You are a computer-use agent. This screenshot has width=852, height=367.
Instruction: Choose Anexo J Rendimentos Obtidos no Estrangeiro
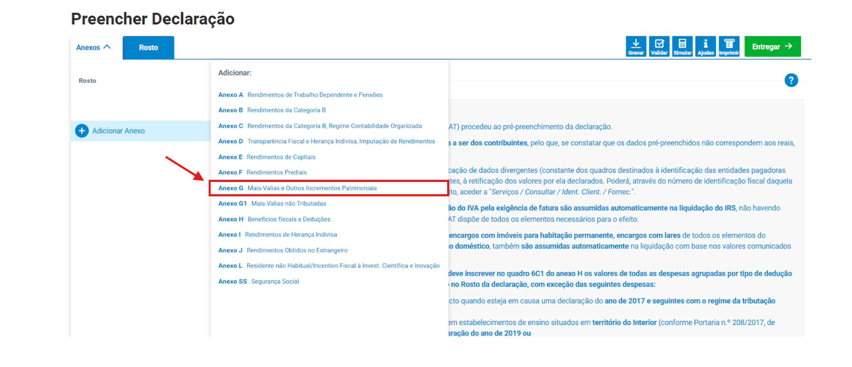tap(283, 250)
